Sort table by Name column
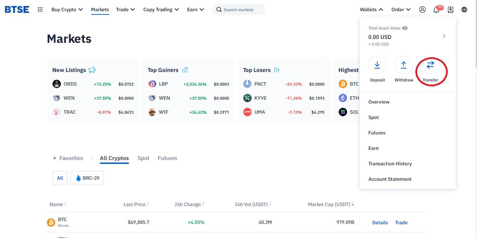 point(58,204)
